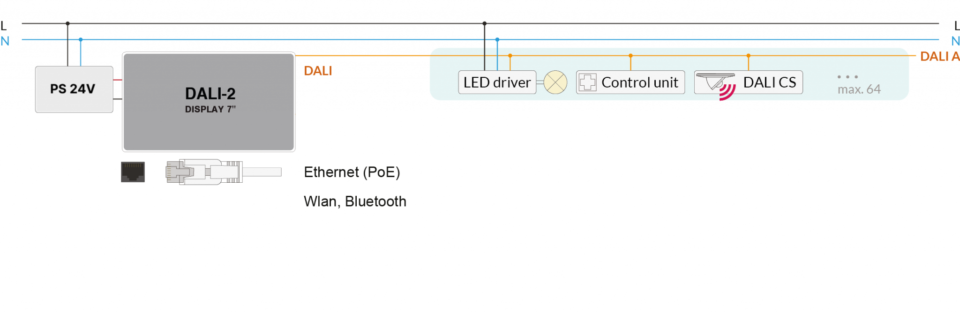This screenshot has width=960, height=313.
Task: Click the orange DALI A label on the right
Action: point(940,56)
